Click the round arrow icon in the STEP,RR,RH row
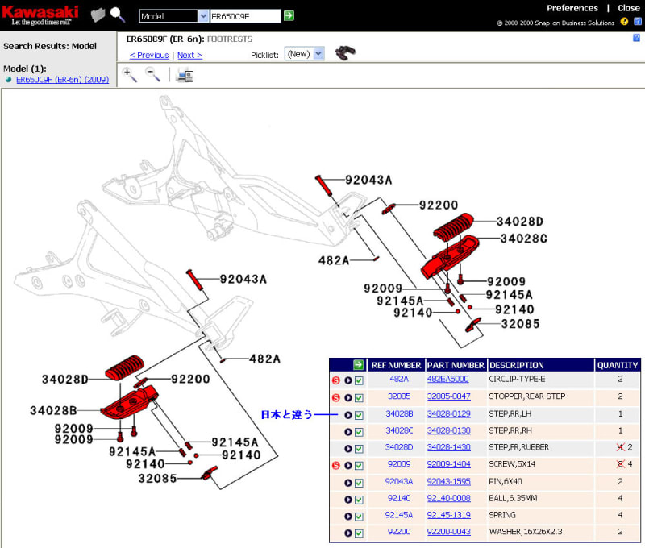This screenshot has width=645, height=548. tap(348, 432)
